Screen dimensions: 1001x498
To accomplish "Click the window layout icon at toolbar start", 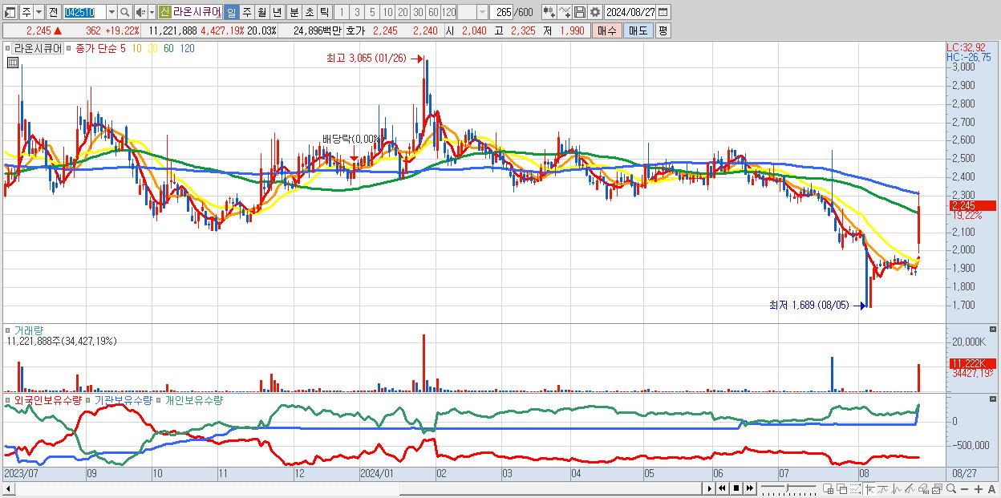I will tap(10, 12).
